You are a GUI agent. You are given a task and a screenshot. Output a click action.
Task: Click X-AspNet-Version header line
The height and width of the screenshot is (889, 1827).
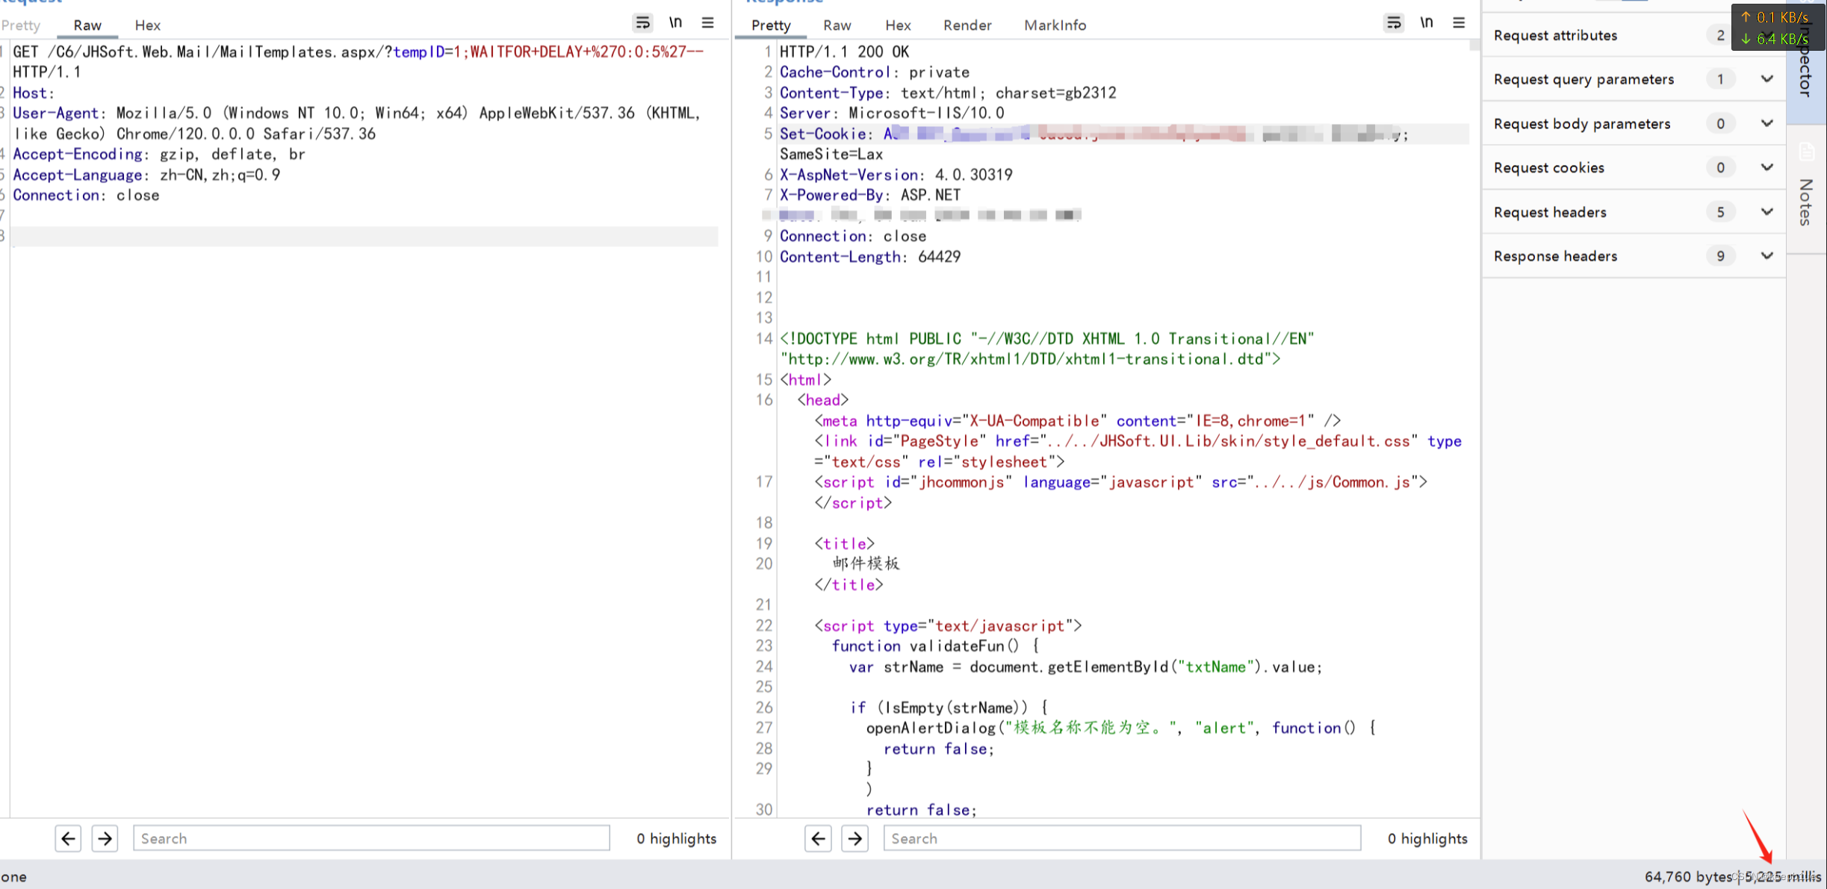[x=896, y=175]
